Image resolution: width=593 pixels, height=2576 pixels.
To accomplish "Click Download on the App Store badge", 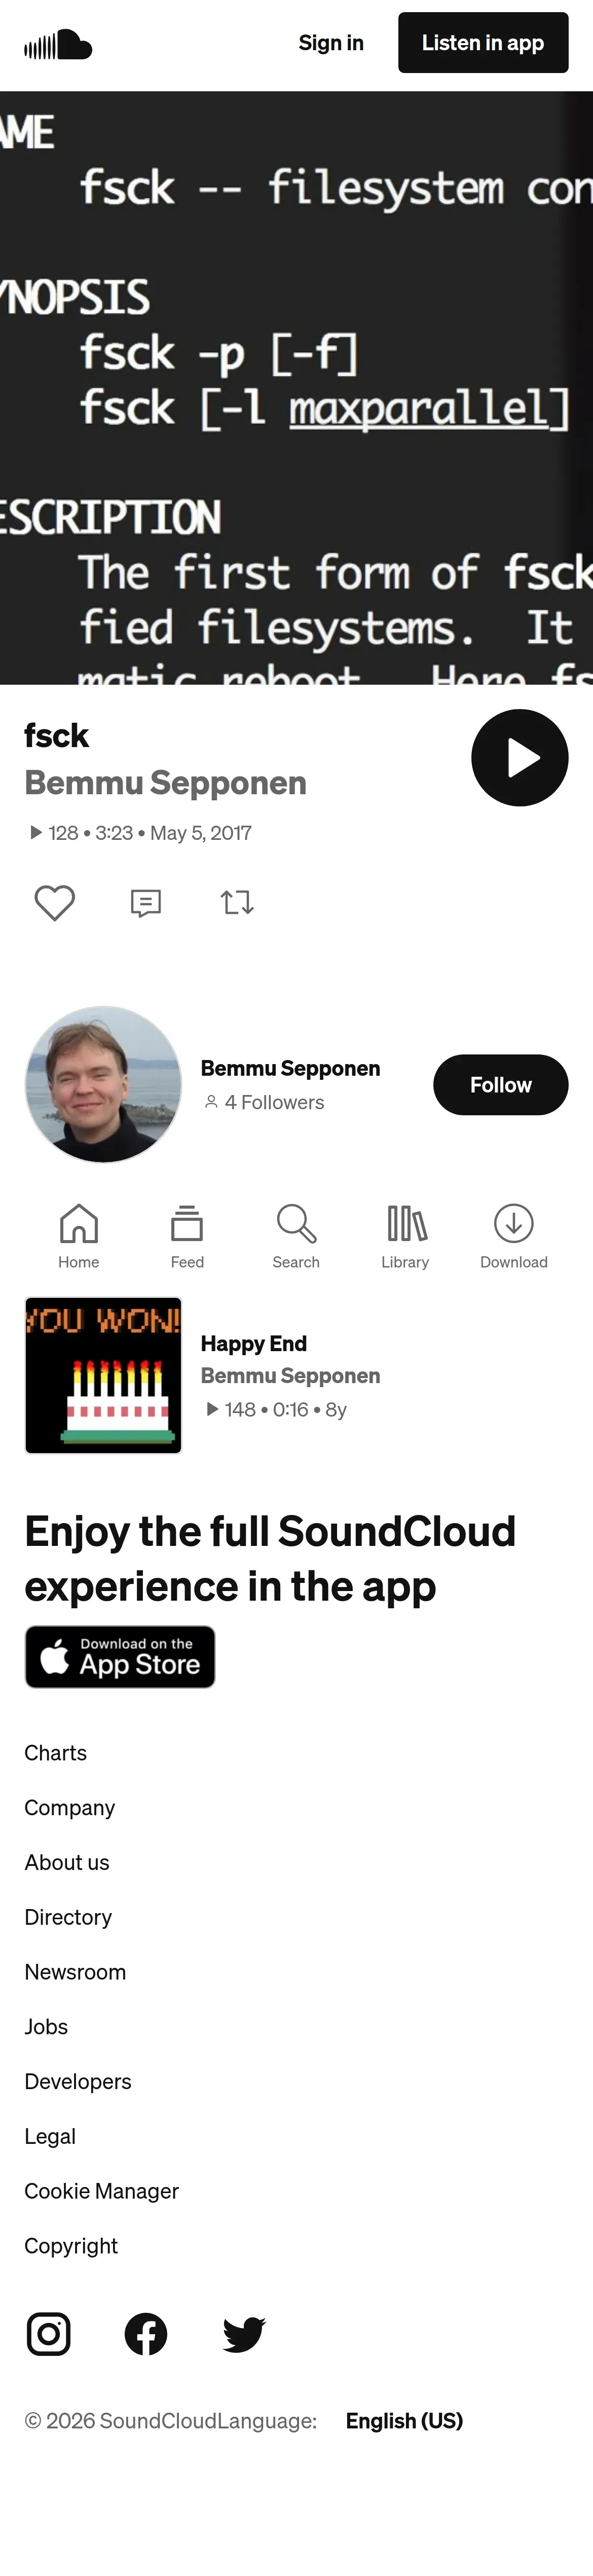I will 120,1656.
